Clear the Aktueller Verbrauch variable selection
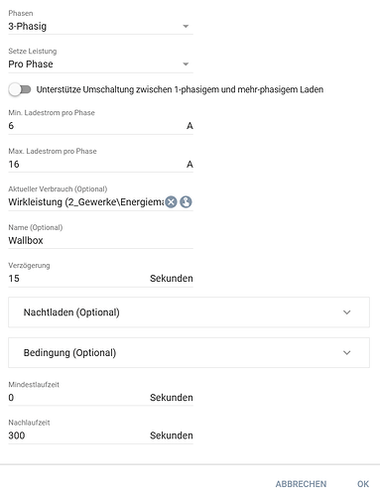 (171, 201)
